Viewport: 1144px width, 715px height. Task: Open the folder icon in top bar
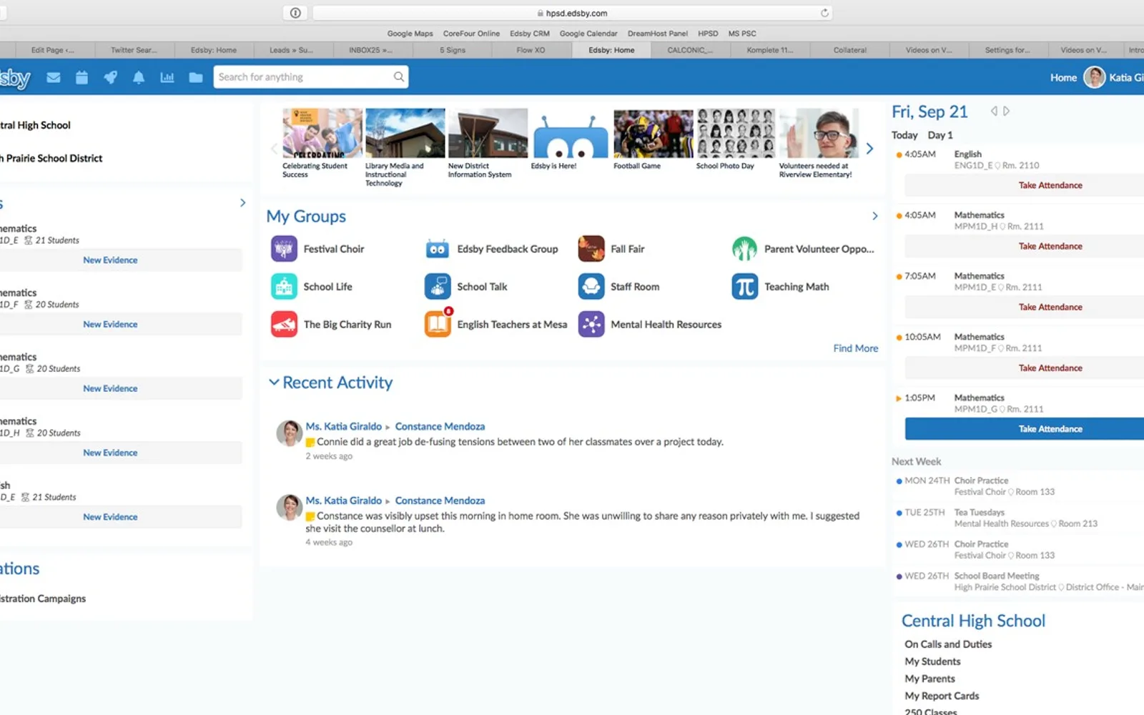tap(196, 77)
